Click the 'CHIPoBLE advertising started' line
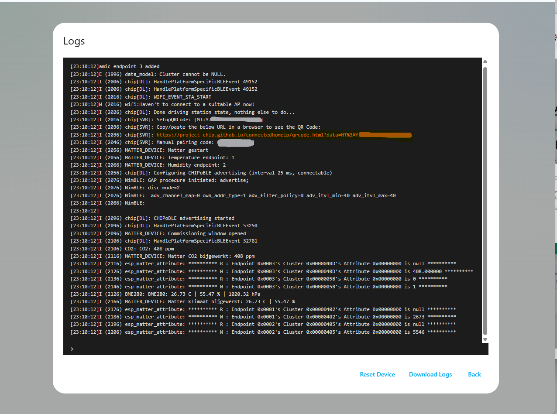Viewport: 557px width, 414px height. 152,218
